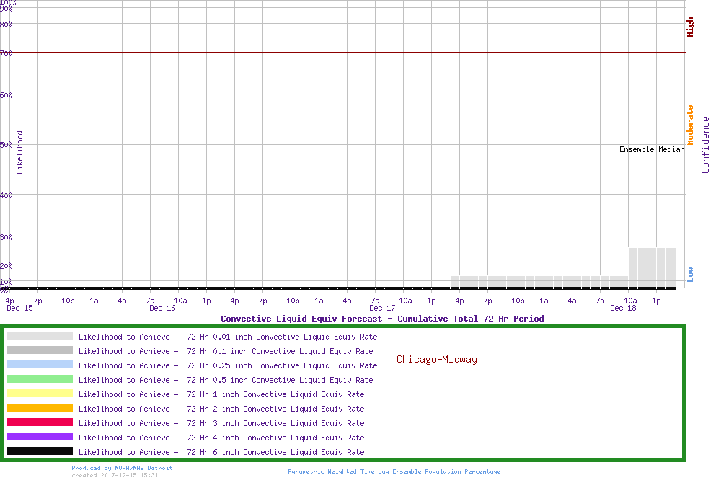The height and width of the screenshot is (483, 721).
Task: Click the Low confidence label
Action: tap(690, 274)
